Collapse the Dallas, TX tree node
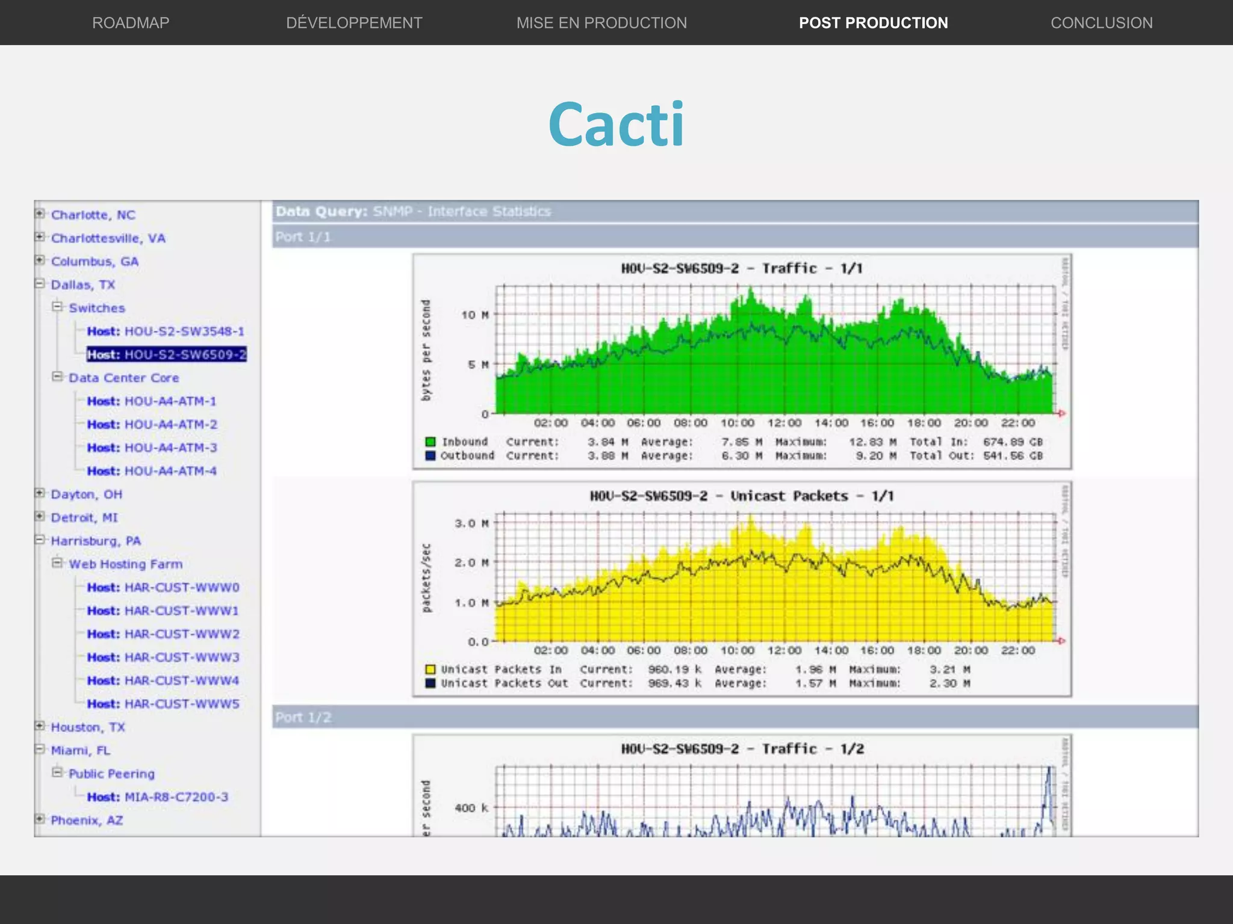The image size is (1233, 924). coord(40,283)
